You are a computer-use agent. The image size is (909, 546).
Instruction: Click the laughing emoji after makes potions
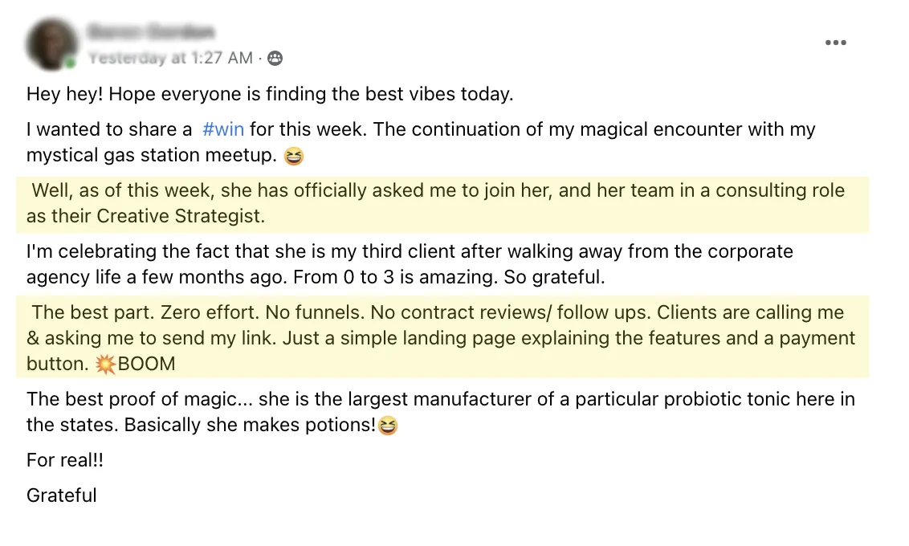(x=388, y=426)
